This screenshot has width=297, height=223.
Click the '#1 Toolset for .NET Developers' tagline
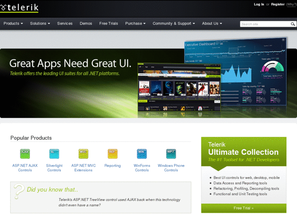(x=243, y=160)
